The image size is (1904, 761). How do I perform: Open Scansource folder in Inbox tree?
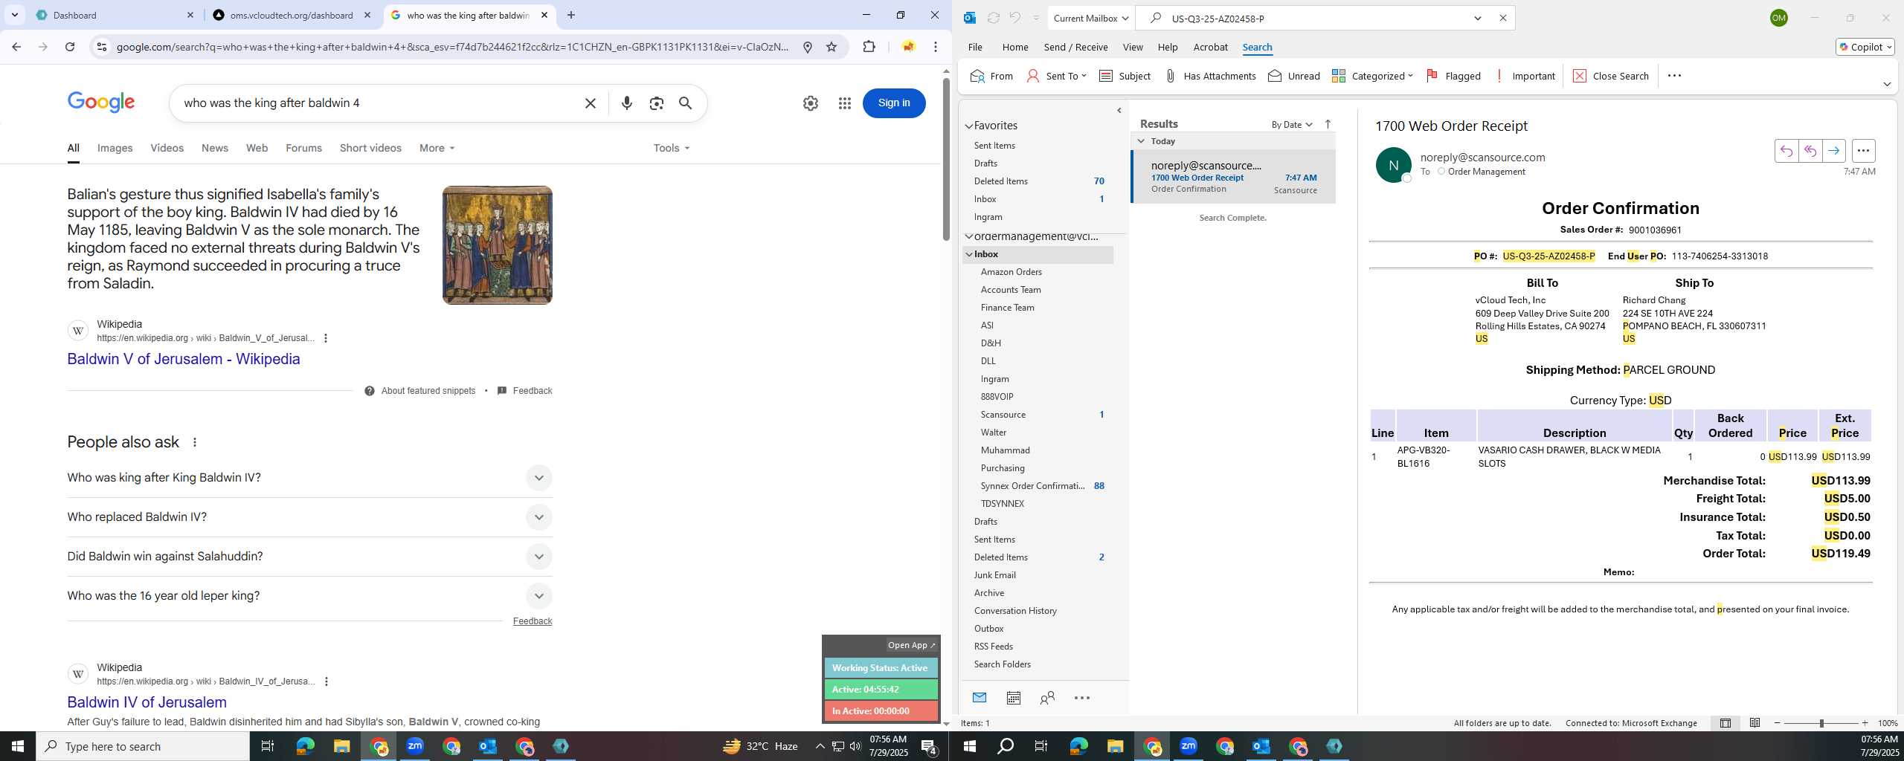coord(1003,415)
